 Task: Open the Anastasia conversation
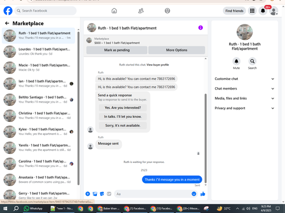tap(38, 179)
